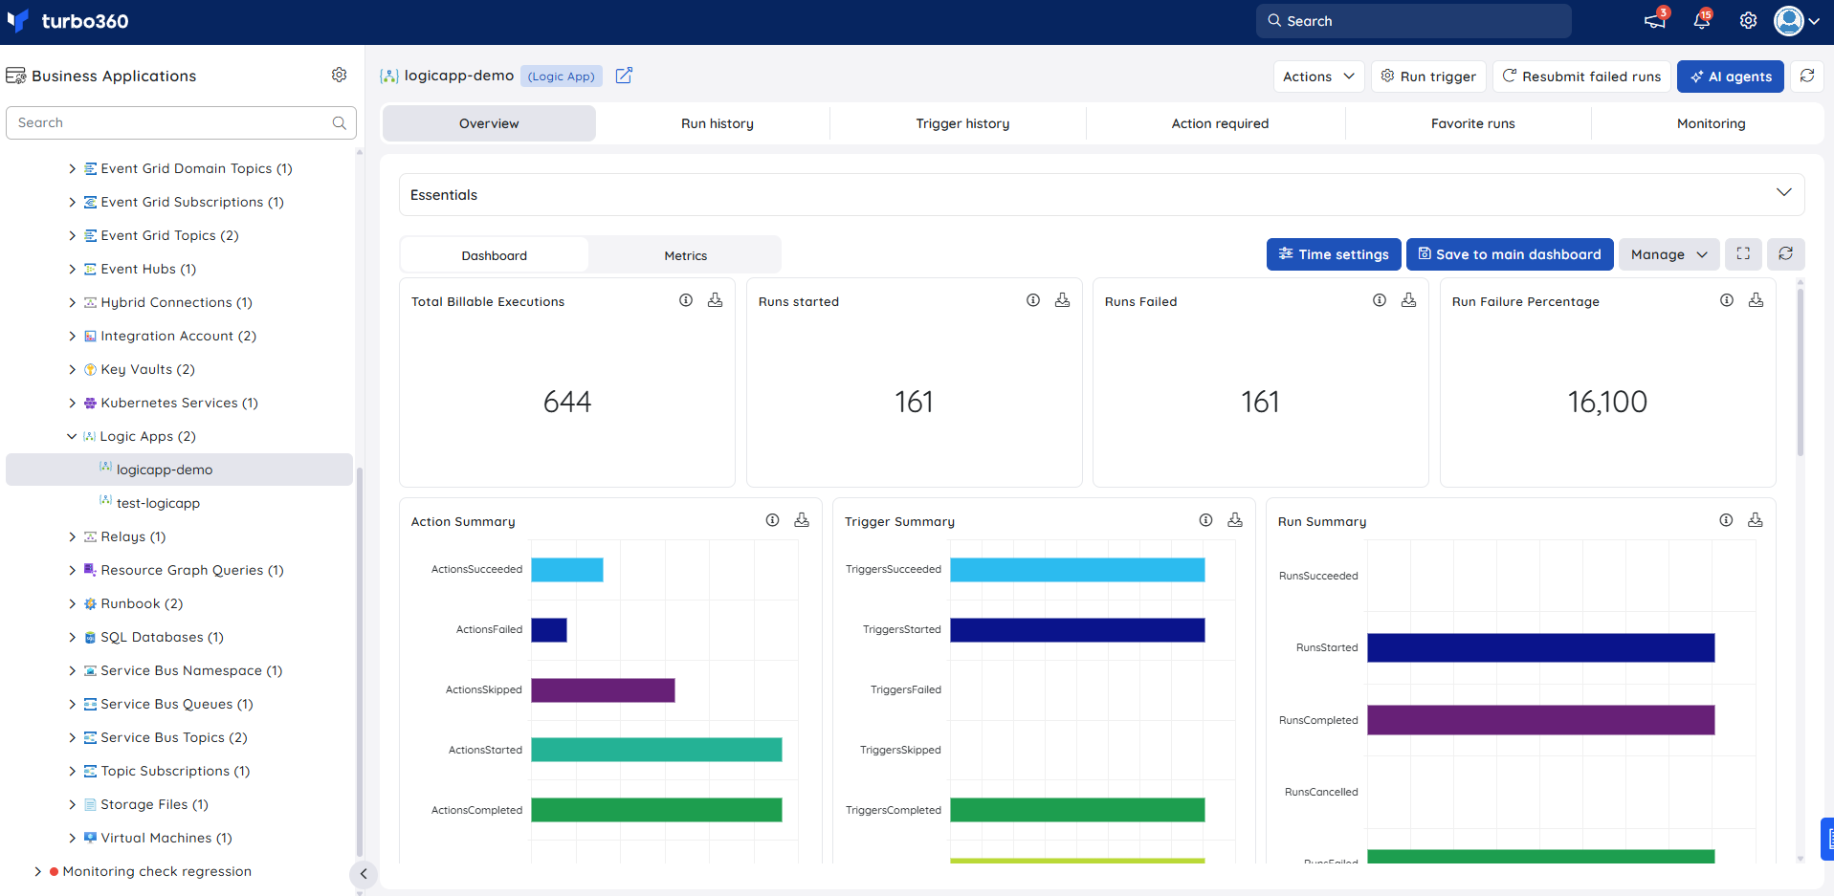1834x896 pixels.
Task: Show info for Run Failure Percentage
Action: tap(1727, 300)
